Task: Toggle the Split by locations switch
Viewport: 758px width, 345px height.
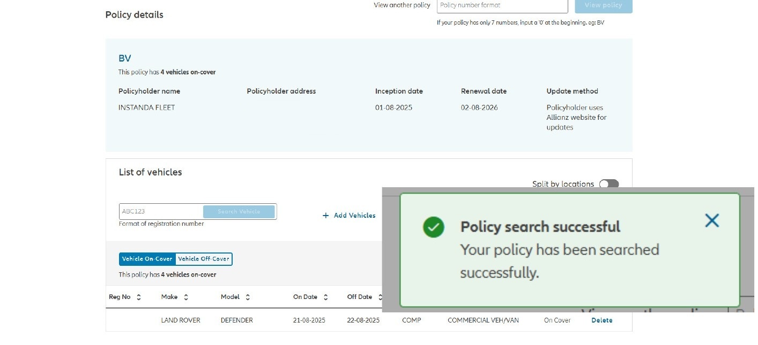Action: 609,184
